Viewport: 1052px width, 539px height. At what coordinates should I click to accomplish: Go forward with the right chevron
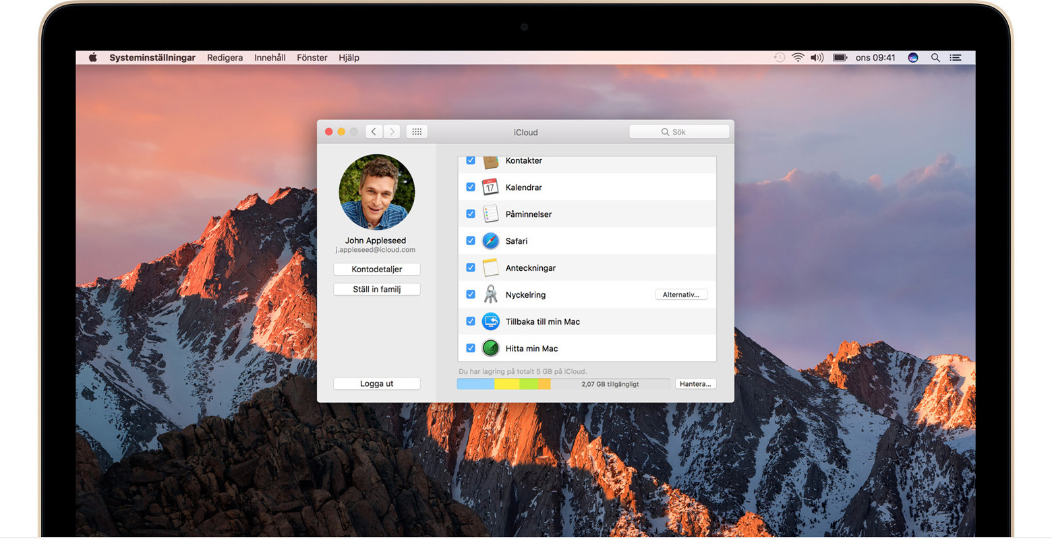tap(392, 131)
